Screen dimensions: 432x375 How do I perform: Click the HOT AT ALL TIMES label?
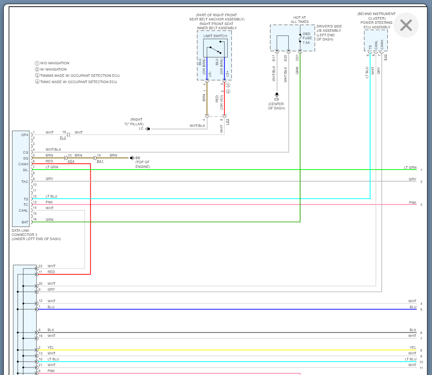pos(300,20)
